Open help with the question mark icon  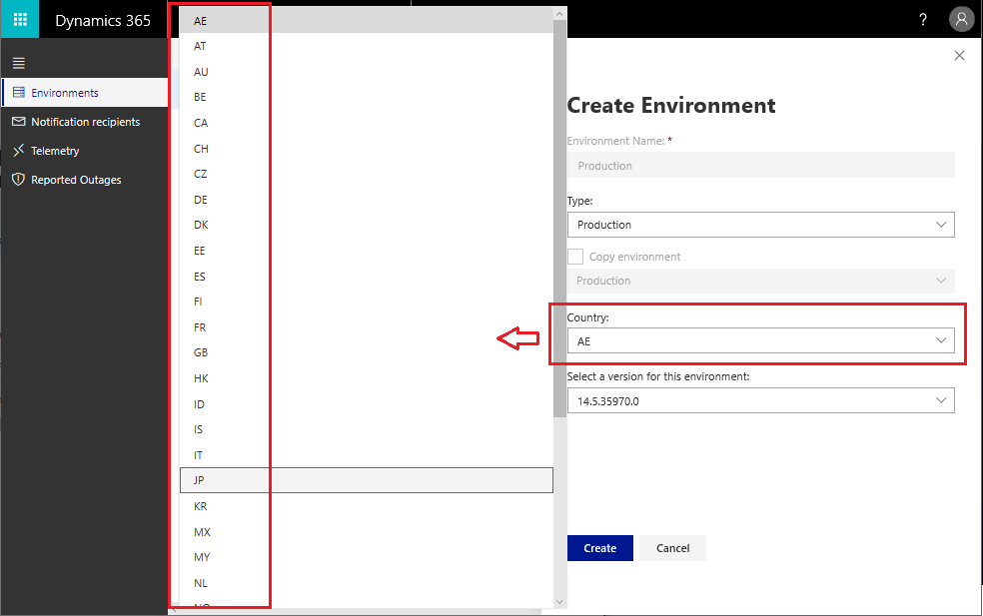coord(923,19)
